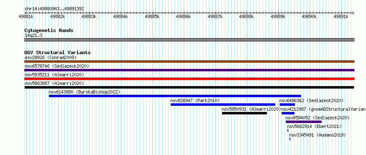Open nsv5935211 (Almarri2020) label
This screenshot has width=366, height=155.
coord(54,75)
